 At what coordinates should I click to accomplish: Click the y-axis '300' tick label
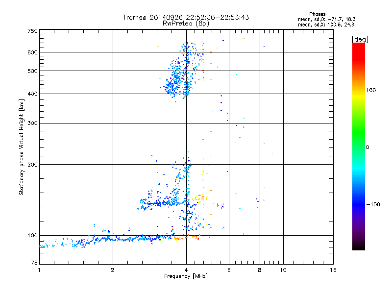32,123
